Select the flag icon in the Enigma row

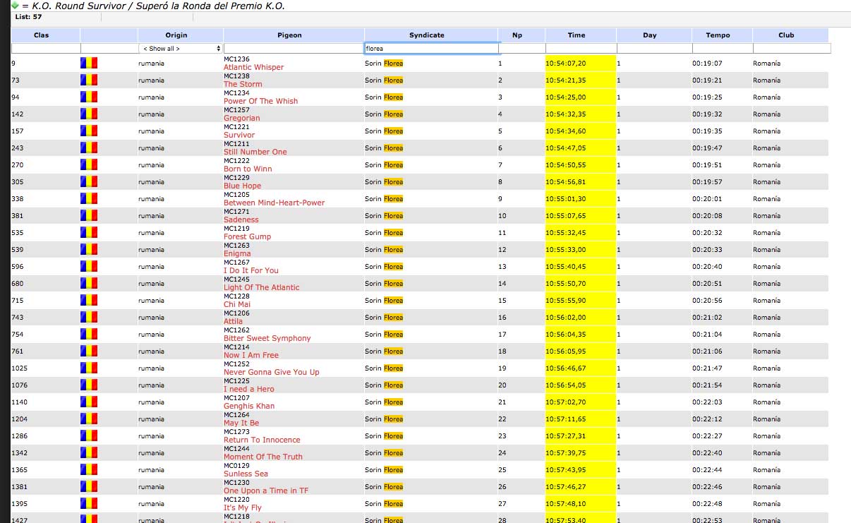[89, 249]
